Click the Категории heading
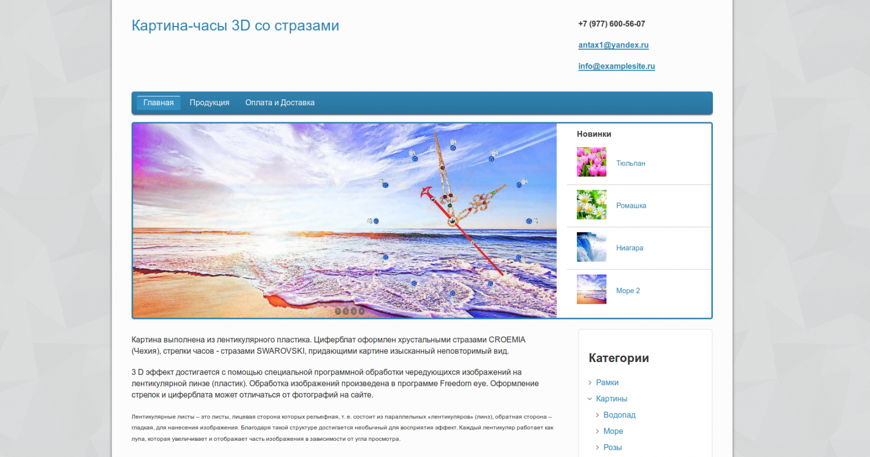The height and width of the screenshot is (457, 870). click(x=619, y=358)
